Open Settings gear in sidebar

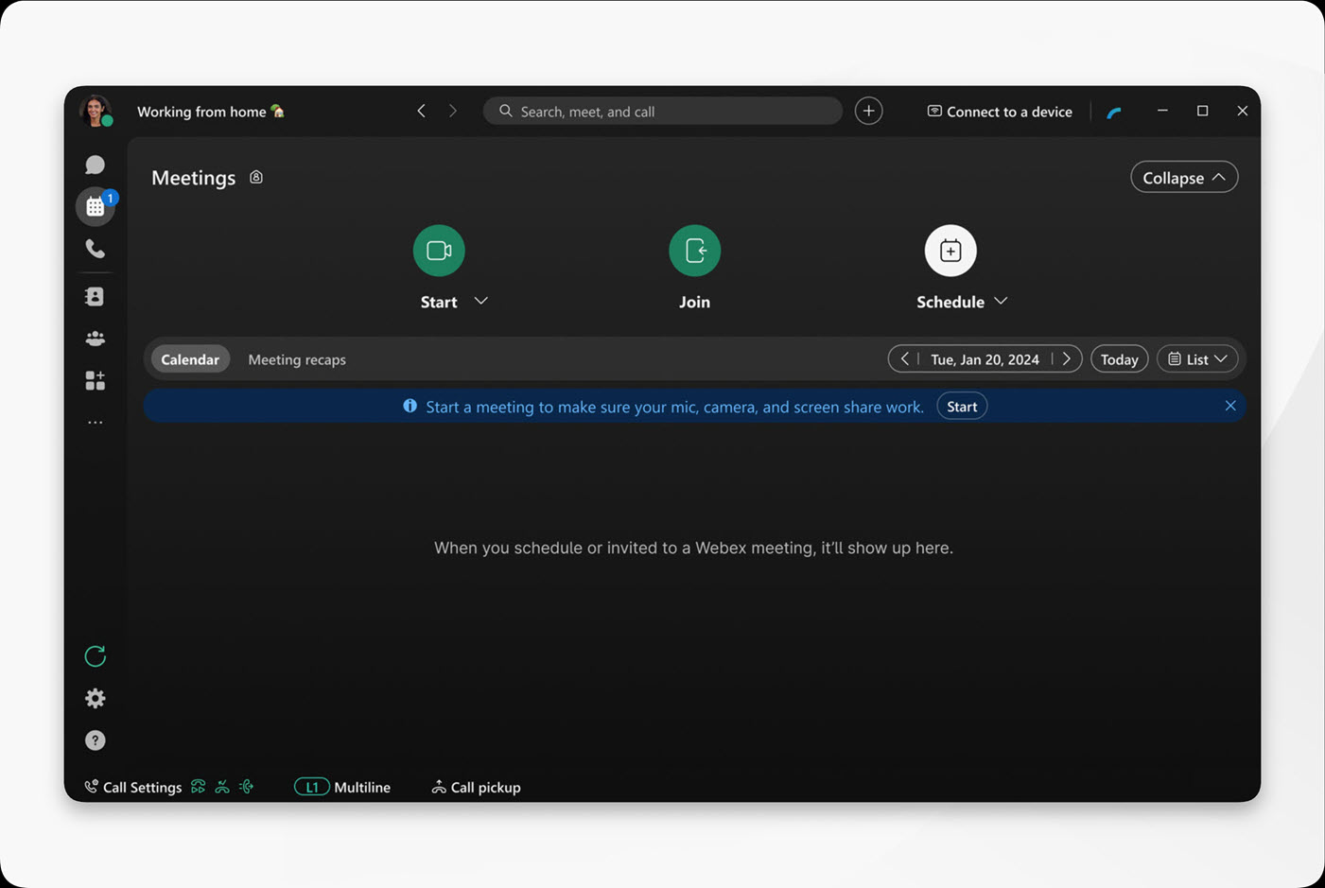pyautogui.click(x=95, y=698)
